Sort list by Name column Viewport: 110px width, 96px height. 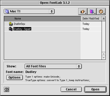42,18
